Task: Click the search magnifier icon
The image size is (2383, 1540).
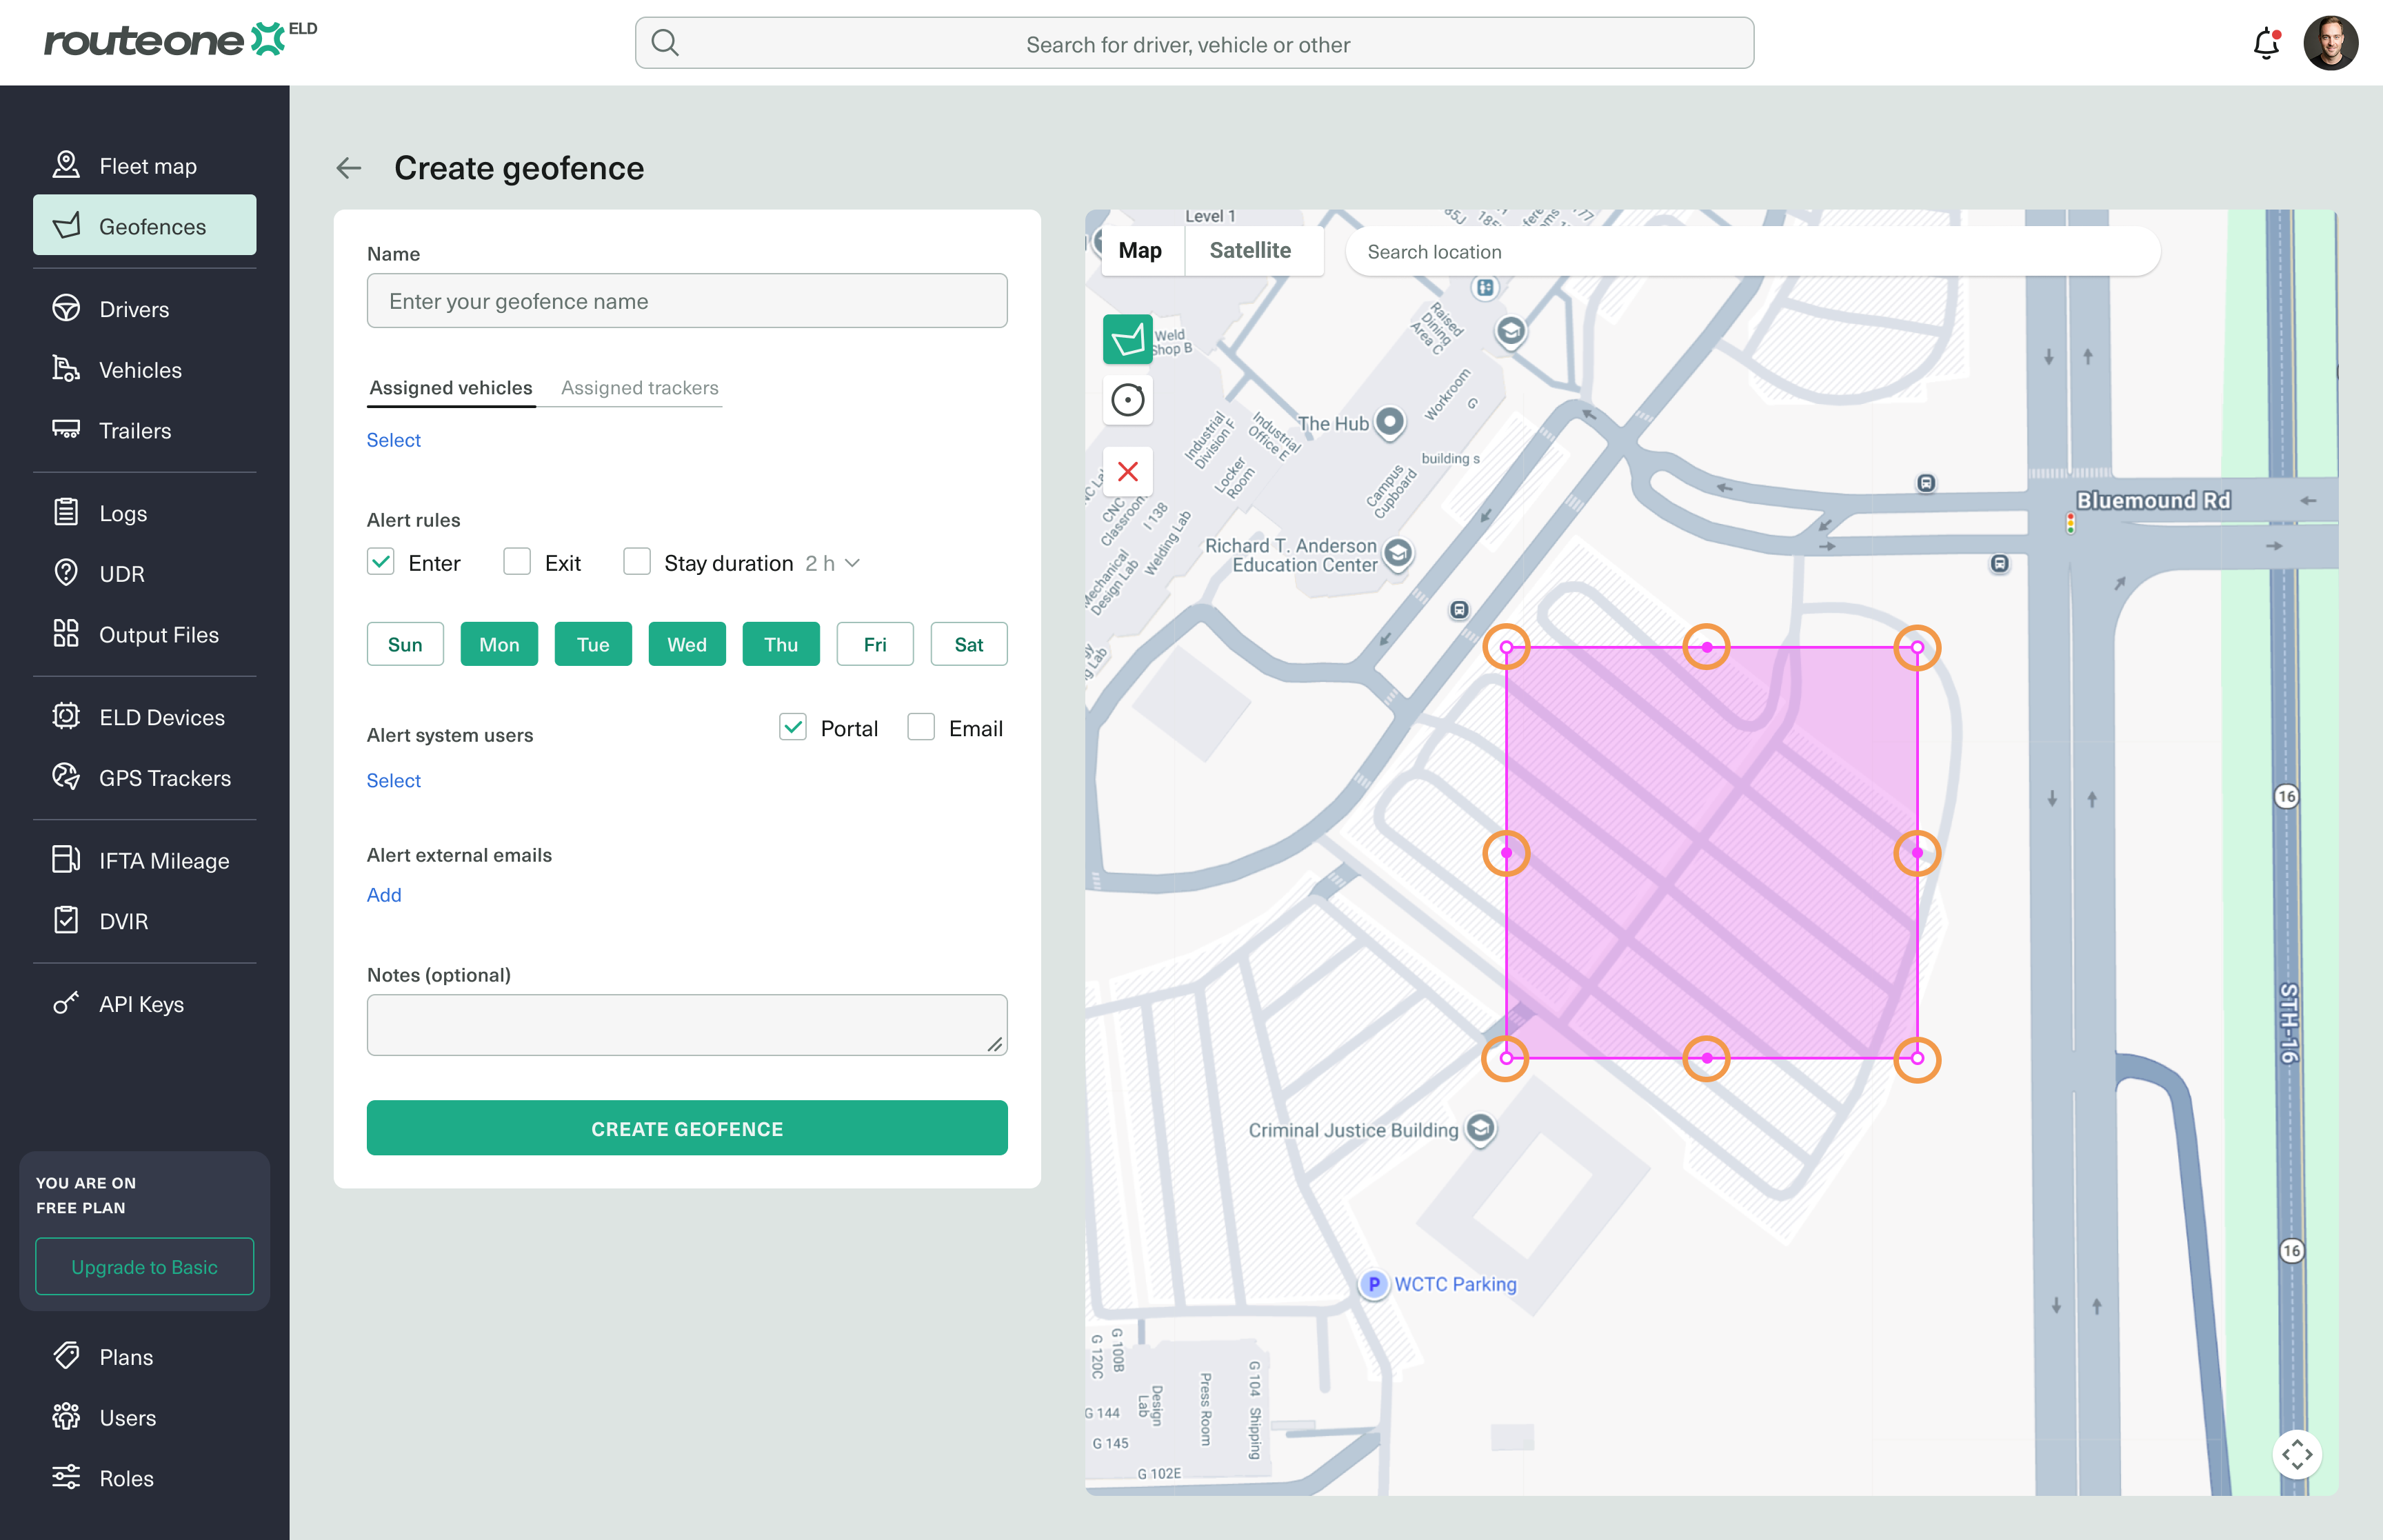Action: 665,43
